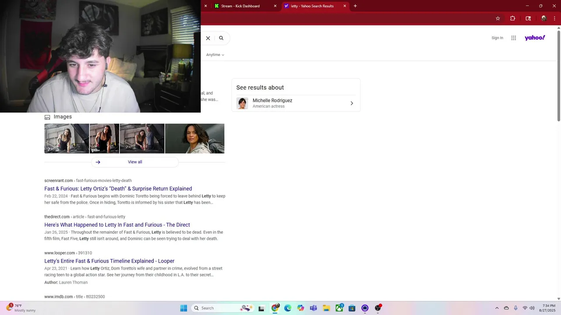This screenshot has width=561, height=315.
Task: Click the www.imdb.com title breadcrumb
Action: pyautogui.click(x=75, y=297)
